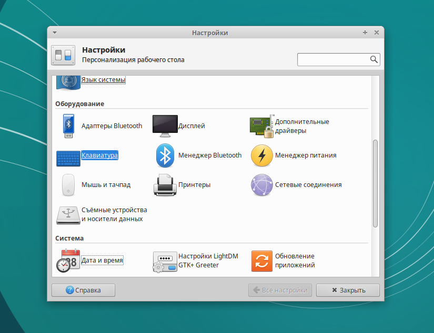Click the Менеджер питания text
This screenshot has height=333, width=434.
click(x=306, y=155)
